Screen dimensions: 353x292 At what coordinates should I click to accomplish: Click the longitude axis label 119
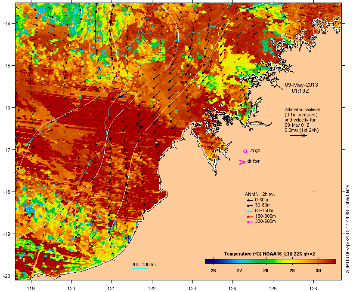[x=31, y=289]
